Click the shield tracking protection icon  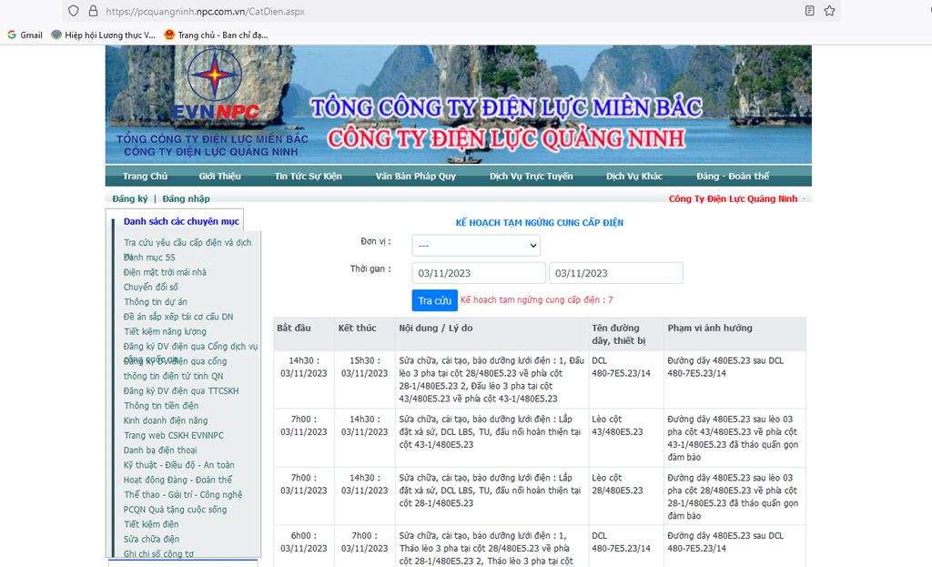tap(73, 11)
